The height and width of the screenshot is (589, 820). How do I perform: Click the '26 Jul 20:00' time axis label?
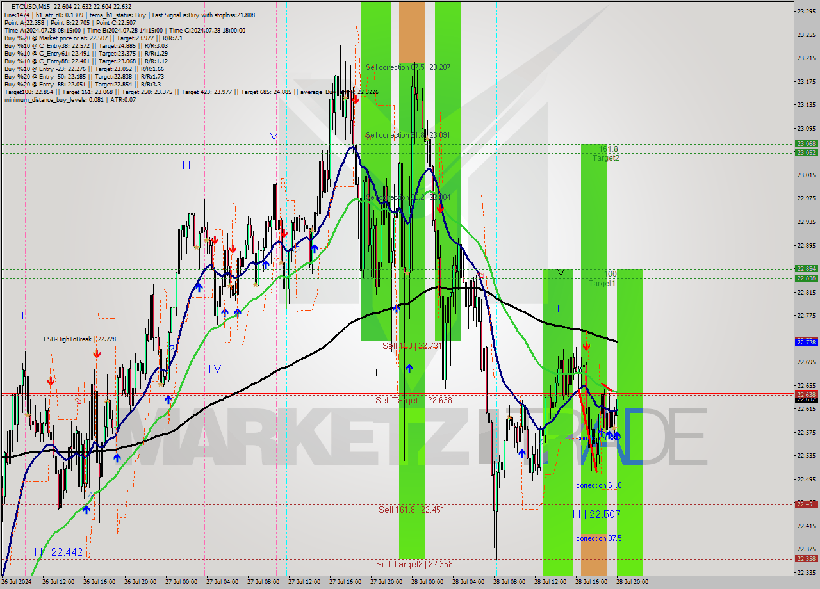coord(141,582)
